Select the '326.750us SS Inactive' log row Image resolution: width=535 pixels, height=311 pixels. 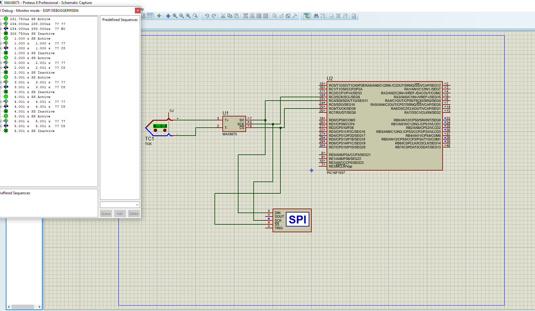point(32,34)
